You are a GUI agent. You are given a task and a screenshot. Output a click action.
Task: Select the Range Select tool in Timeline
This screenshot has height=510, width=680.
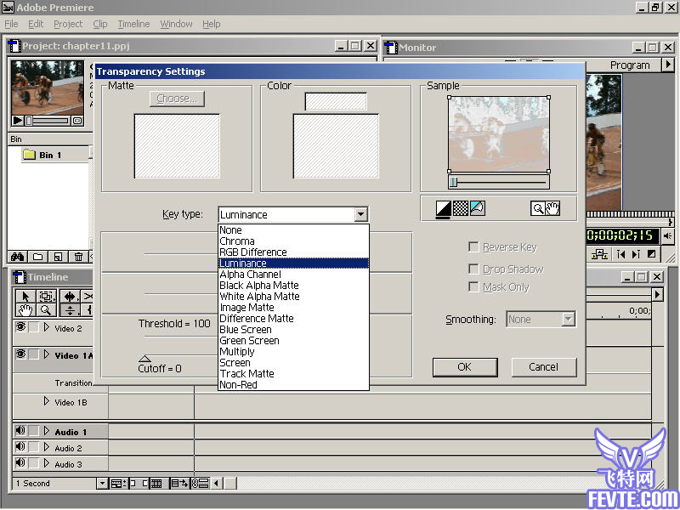pyautogui.click(x=46, y=296)
